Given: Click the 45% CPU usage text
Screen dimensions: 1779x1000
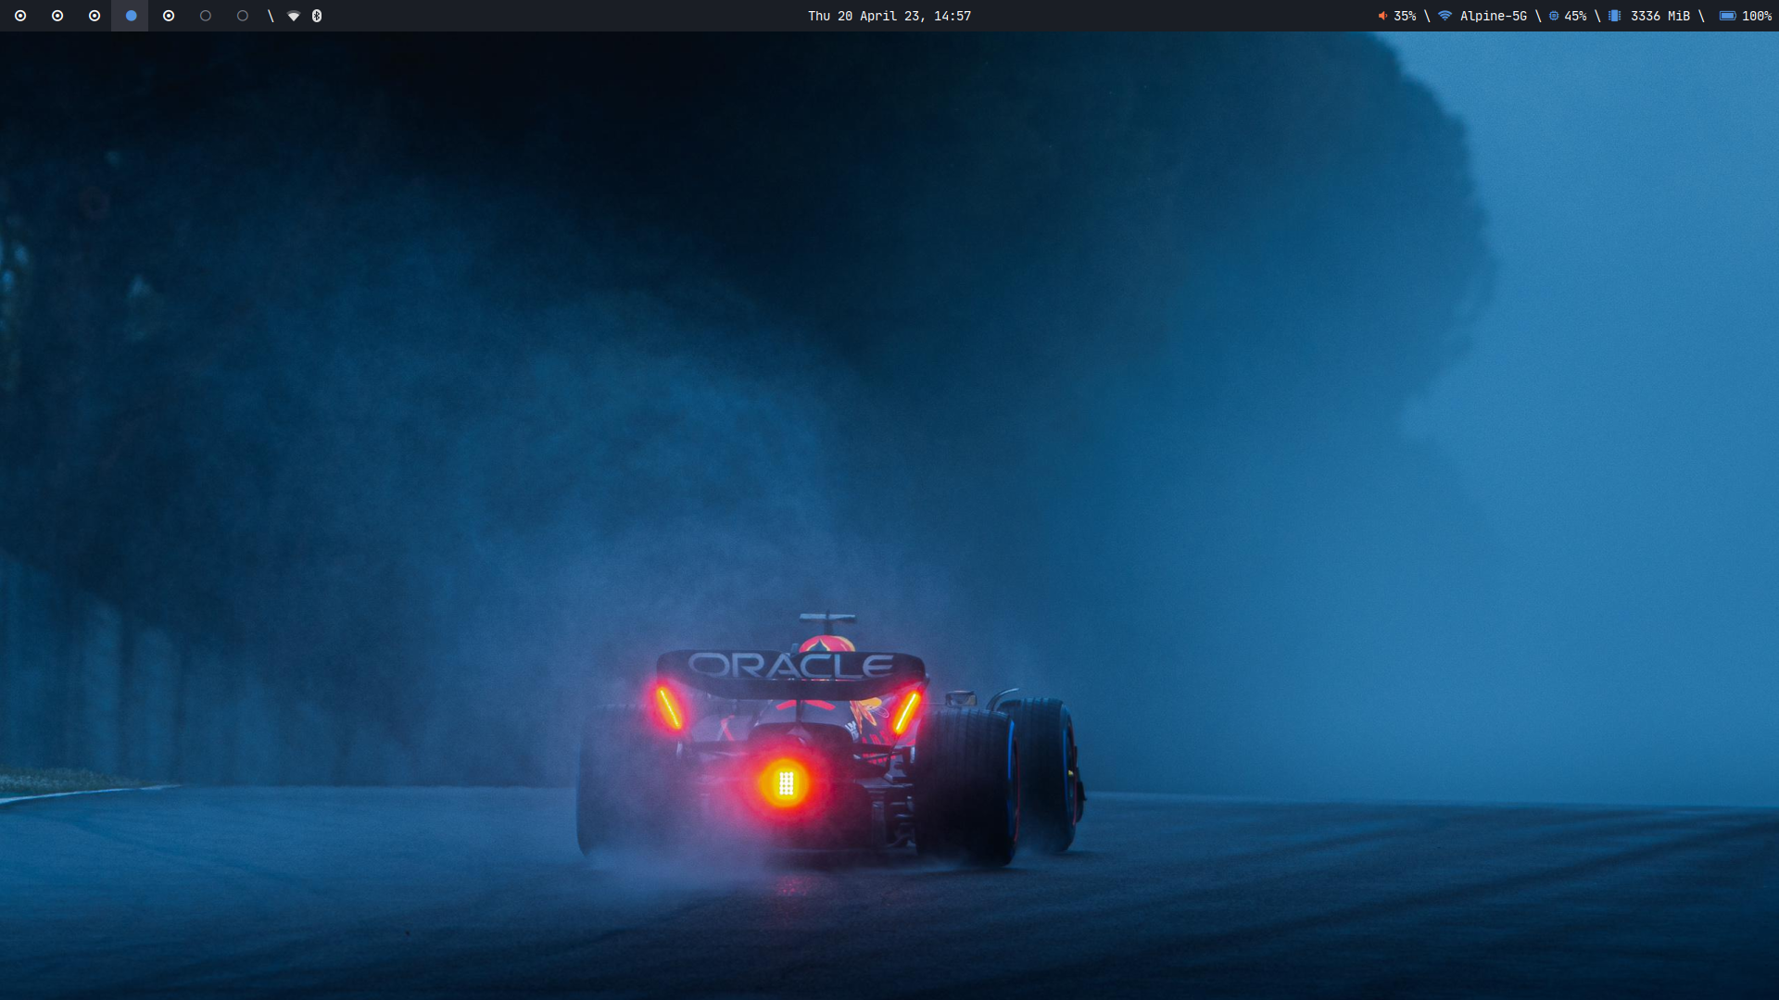Looking at the screenshot, I should 1575,16.
